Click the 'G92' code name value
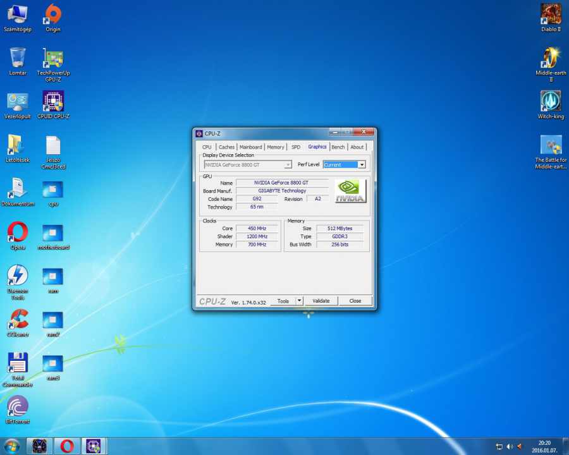This screenshot has width=569, height=455. (257, 199)
